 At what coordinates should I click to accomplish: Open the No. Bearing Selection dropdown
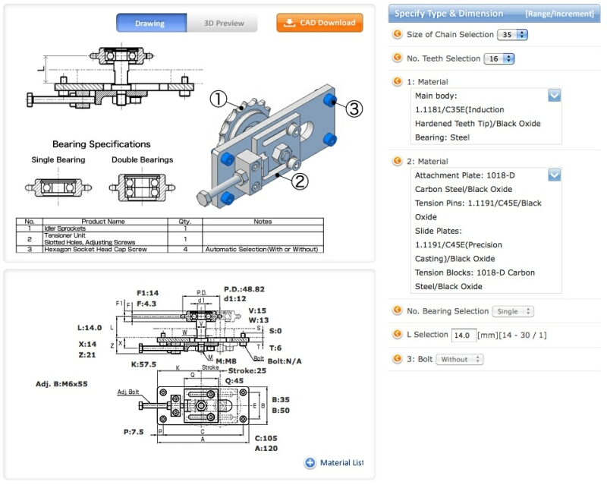513,311
